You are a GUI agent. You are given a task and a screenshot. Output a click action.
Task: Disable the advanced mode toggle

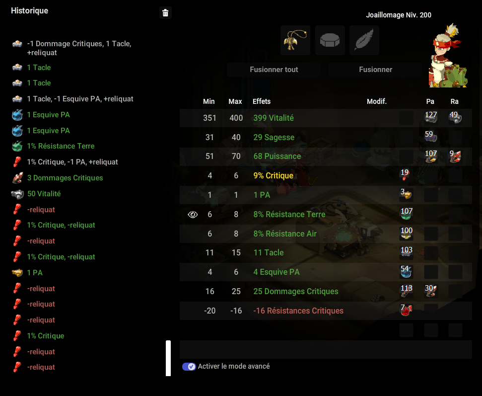[x=189, y=367]
